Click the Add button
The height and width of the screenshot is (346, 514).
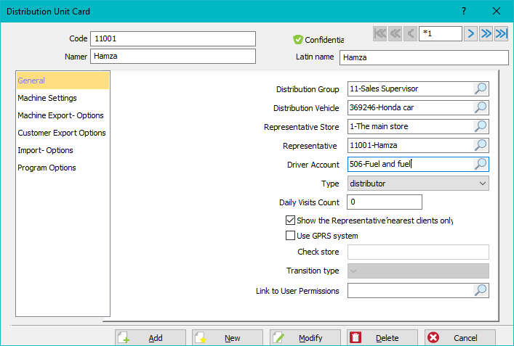(150, 337)
